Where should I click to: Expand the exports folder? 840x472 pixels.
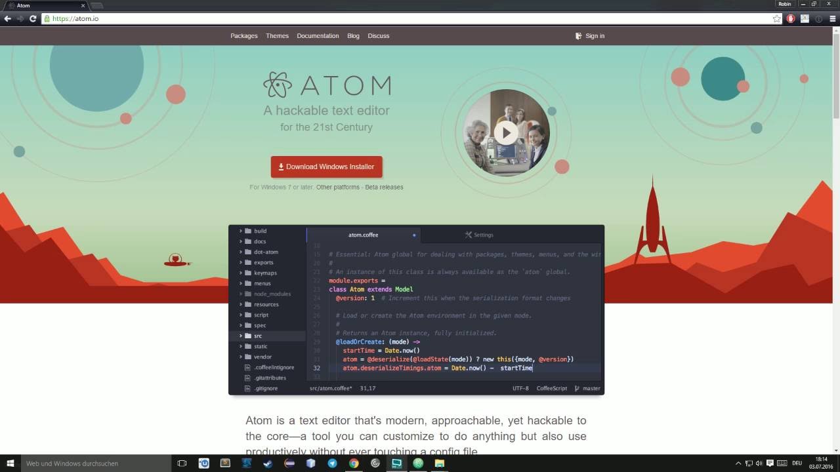[x=241, y=262]
